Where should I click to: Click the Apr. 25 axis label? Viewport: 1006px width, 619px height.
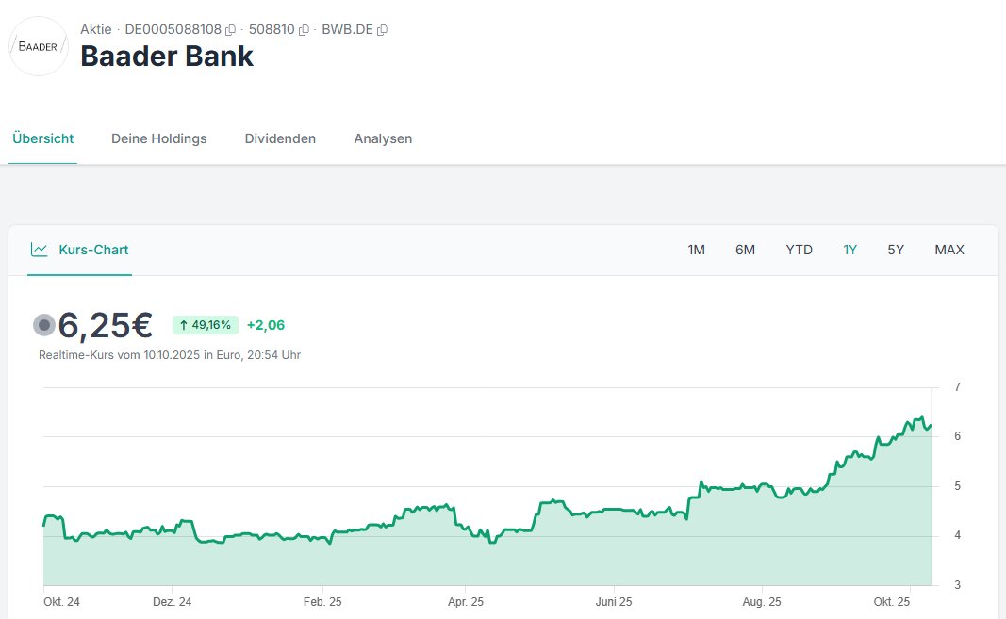coord(466,602)
